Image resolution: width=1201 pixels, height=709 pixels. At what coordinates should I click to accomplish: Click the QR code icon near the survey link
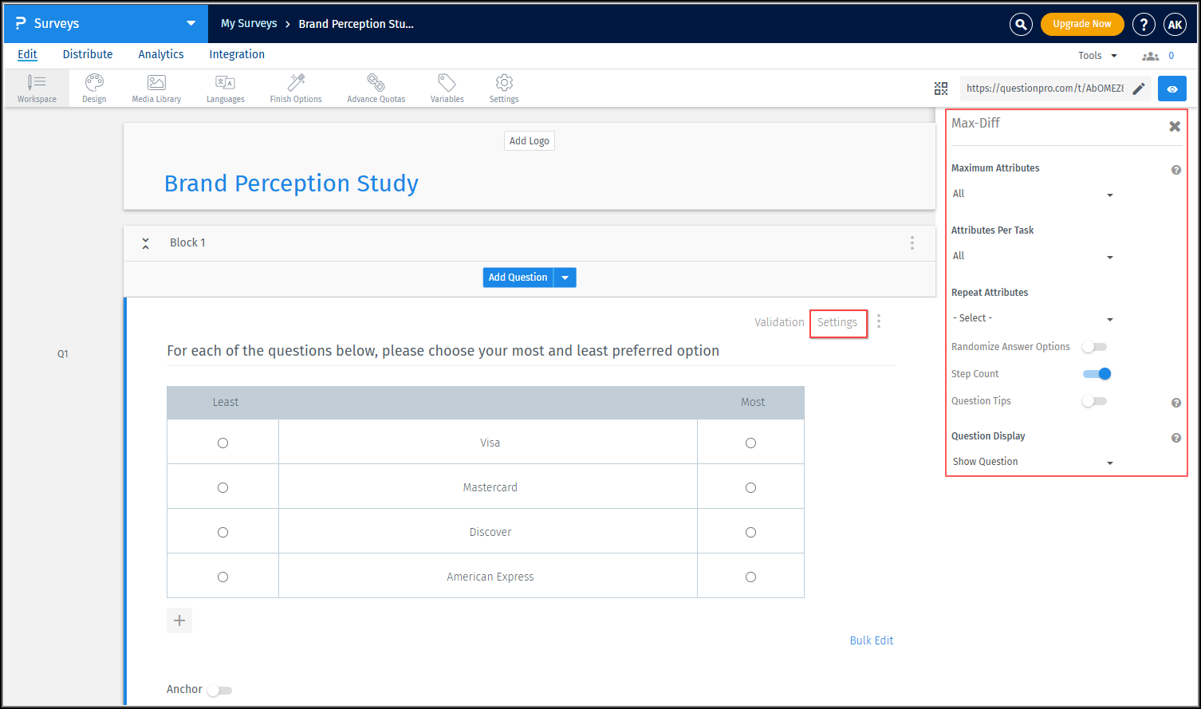[x=941, y=89]
